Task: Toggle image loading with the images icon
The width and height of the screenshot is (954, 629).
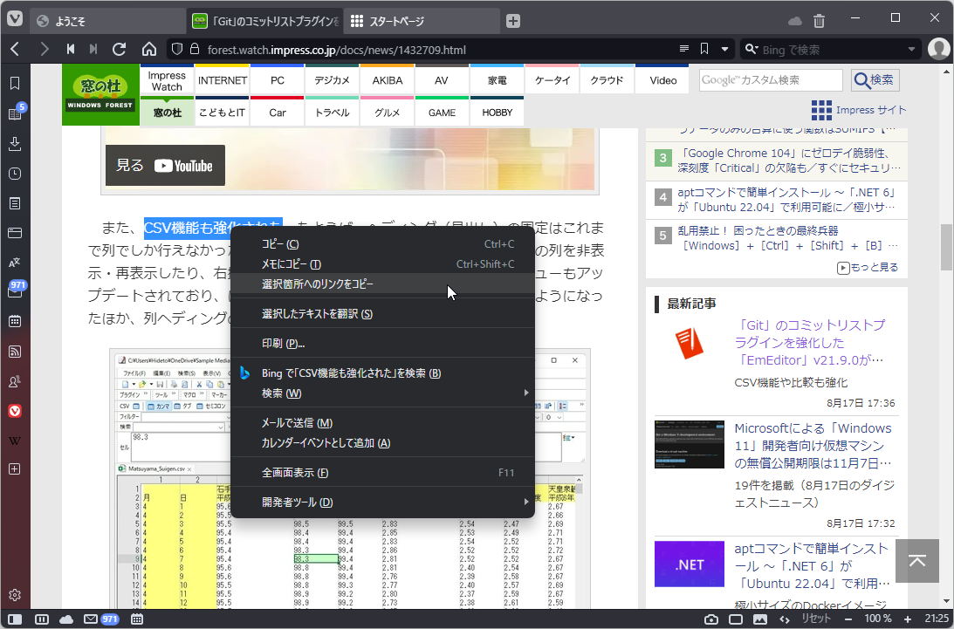Action: tap(758, 619)
